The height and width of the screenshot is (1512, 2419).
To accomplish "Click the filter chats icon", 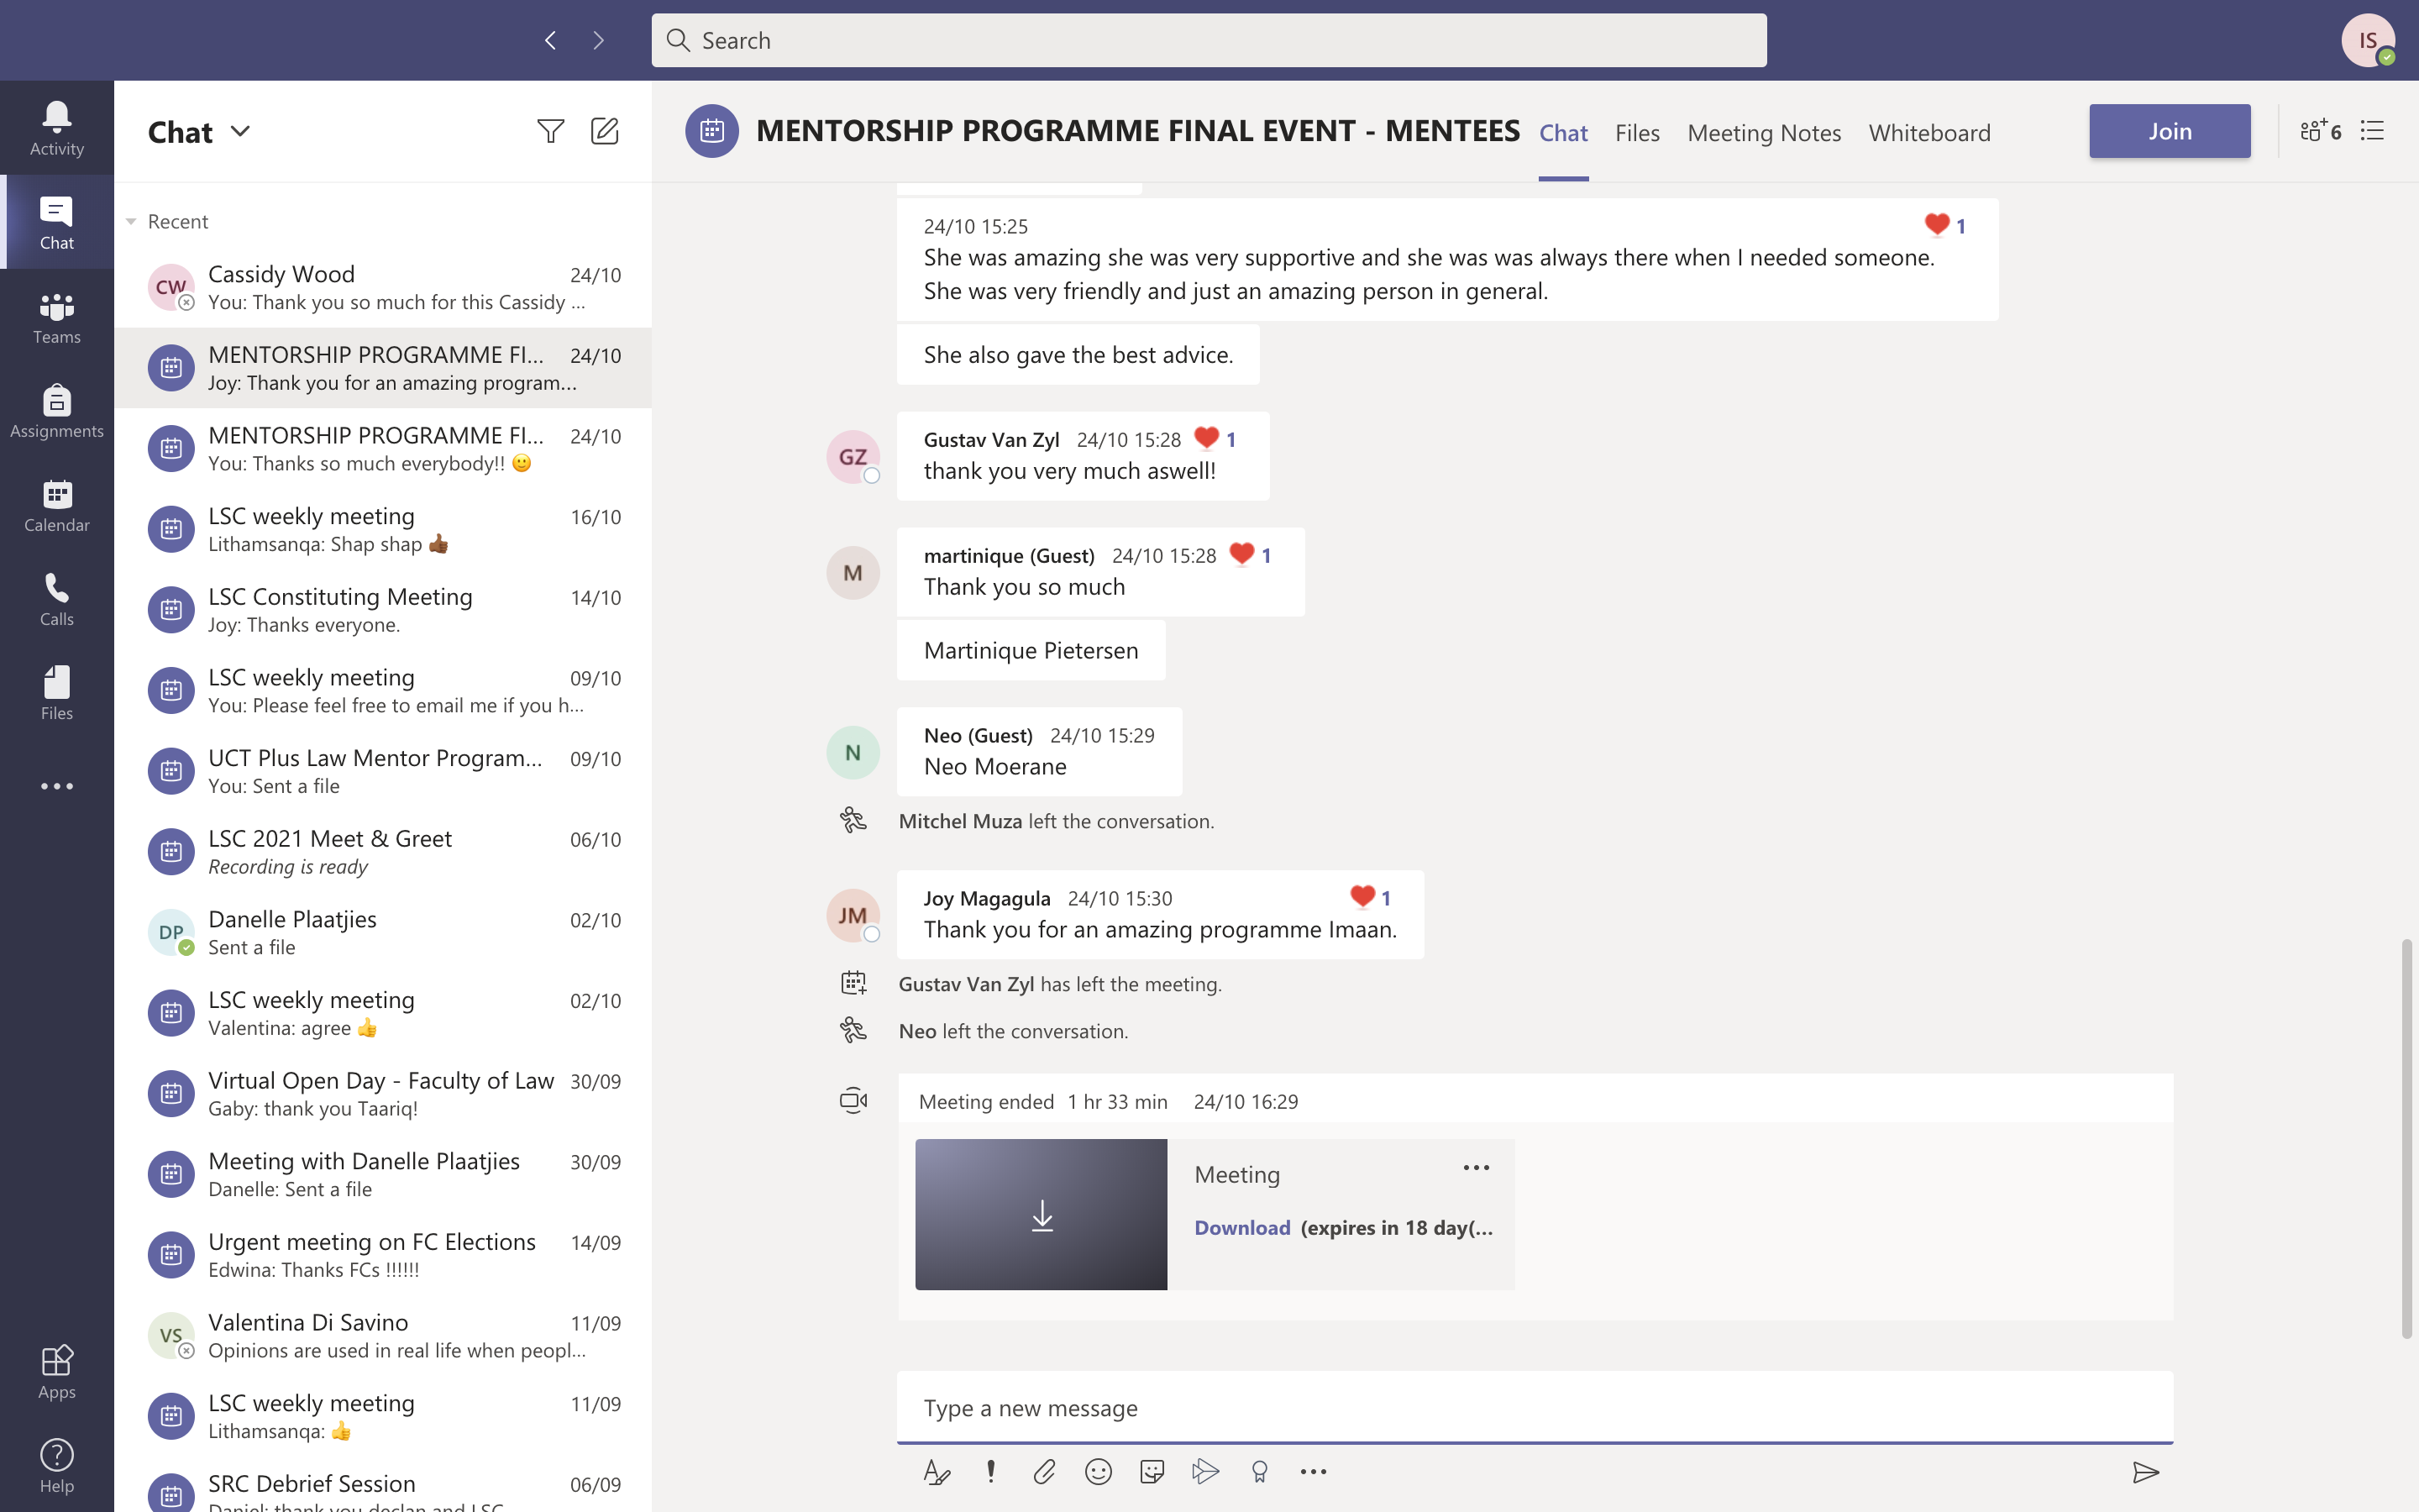I will coord(550,131).
